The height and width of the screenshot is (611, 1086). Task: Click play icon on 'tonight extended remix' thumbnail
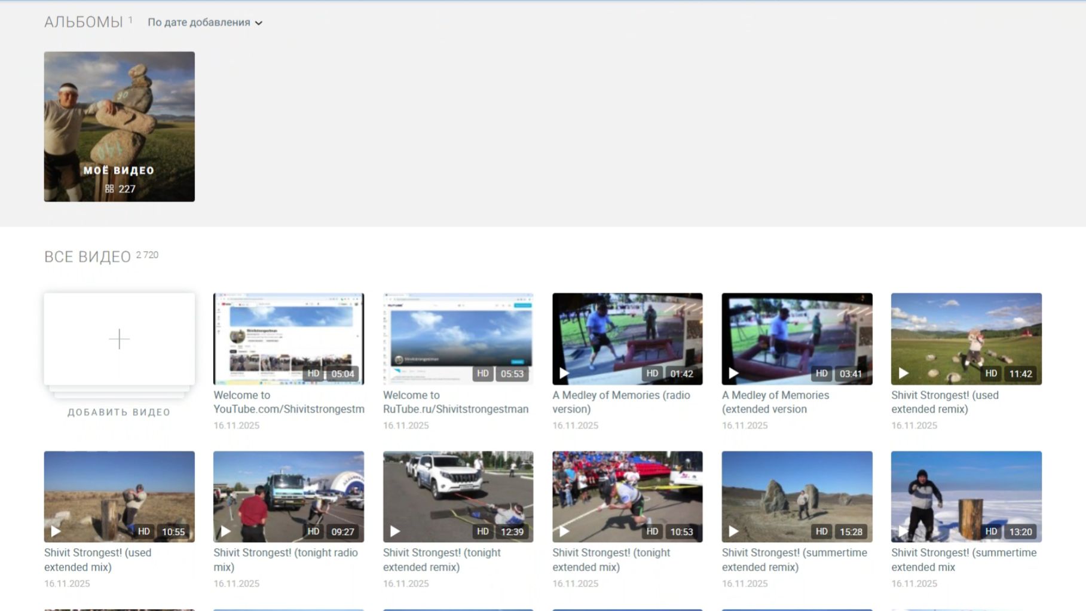click(x=395, y=531)
